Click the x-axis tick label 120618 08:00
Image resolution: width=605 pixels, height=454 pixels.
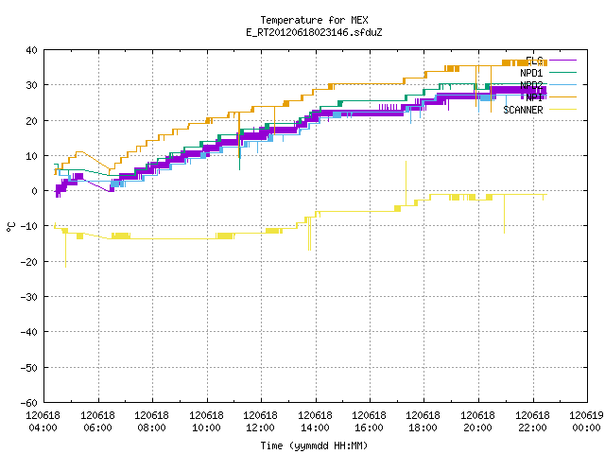151,422
